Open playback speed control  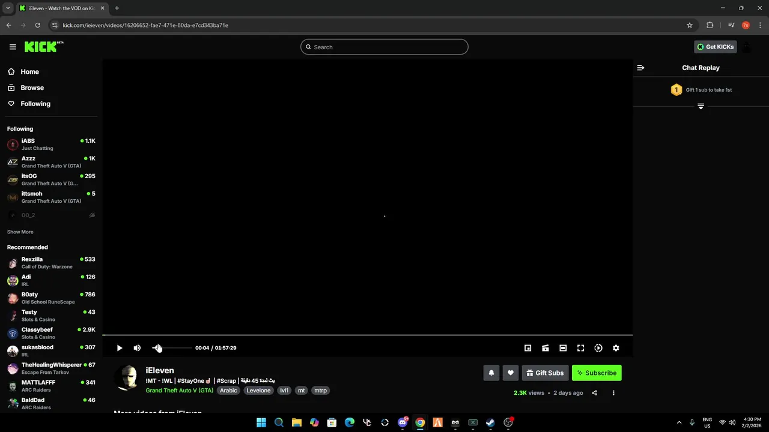598,348
